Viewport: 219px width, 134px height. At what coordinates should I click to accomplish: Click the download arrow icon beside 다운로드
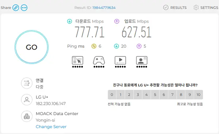tap(70, 21)
